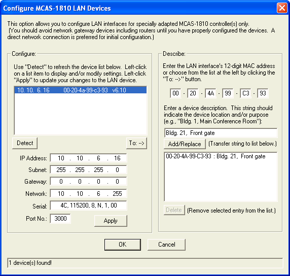Apply the LAN device settings
Screen dimensions: 290x276
(x=111, y=221)
